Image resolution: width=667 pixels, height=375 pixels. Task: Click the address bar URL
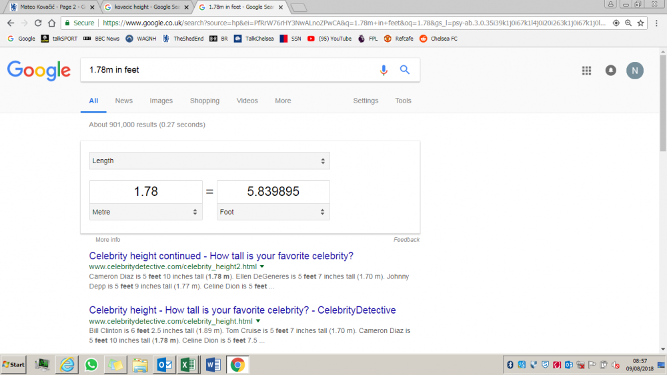tap(354, 23)
